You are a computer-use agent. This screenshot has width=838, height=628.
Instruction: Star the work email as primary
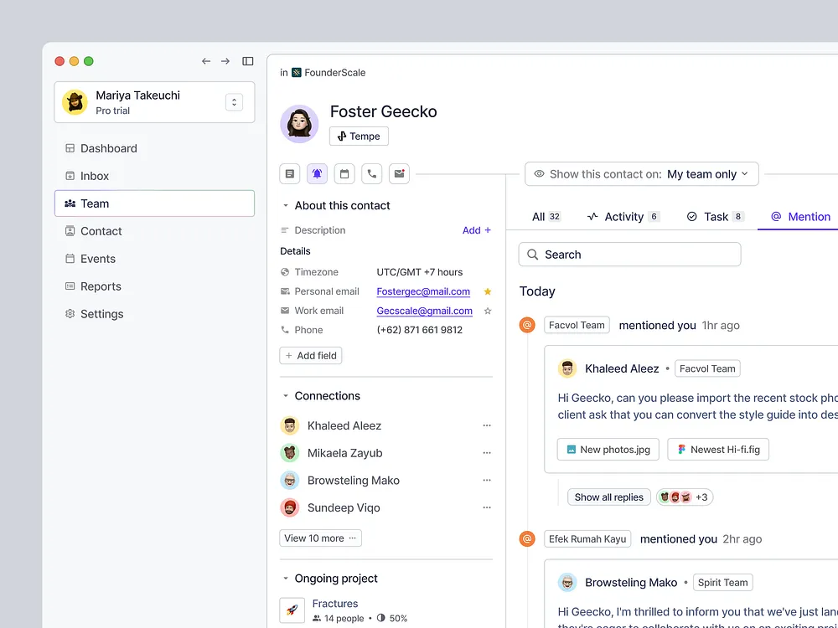tap(488, 311)
